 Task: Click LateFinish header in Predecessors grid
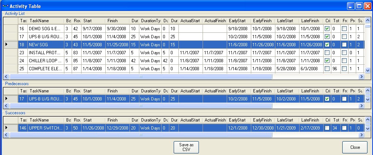(x=311, y=91)
